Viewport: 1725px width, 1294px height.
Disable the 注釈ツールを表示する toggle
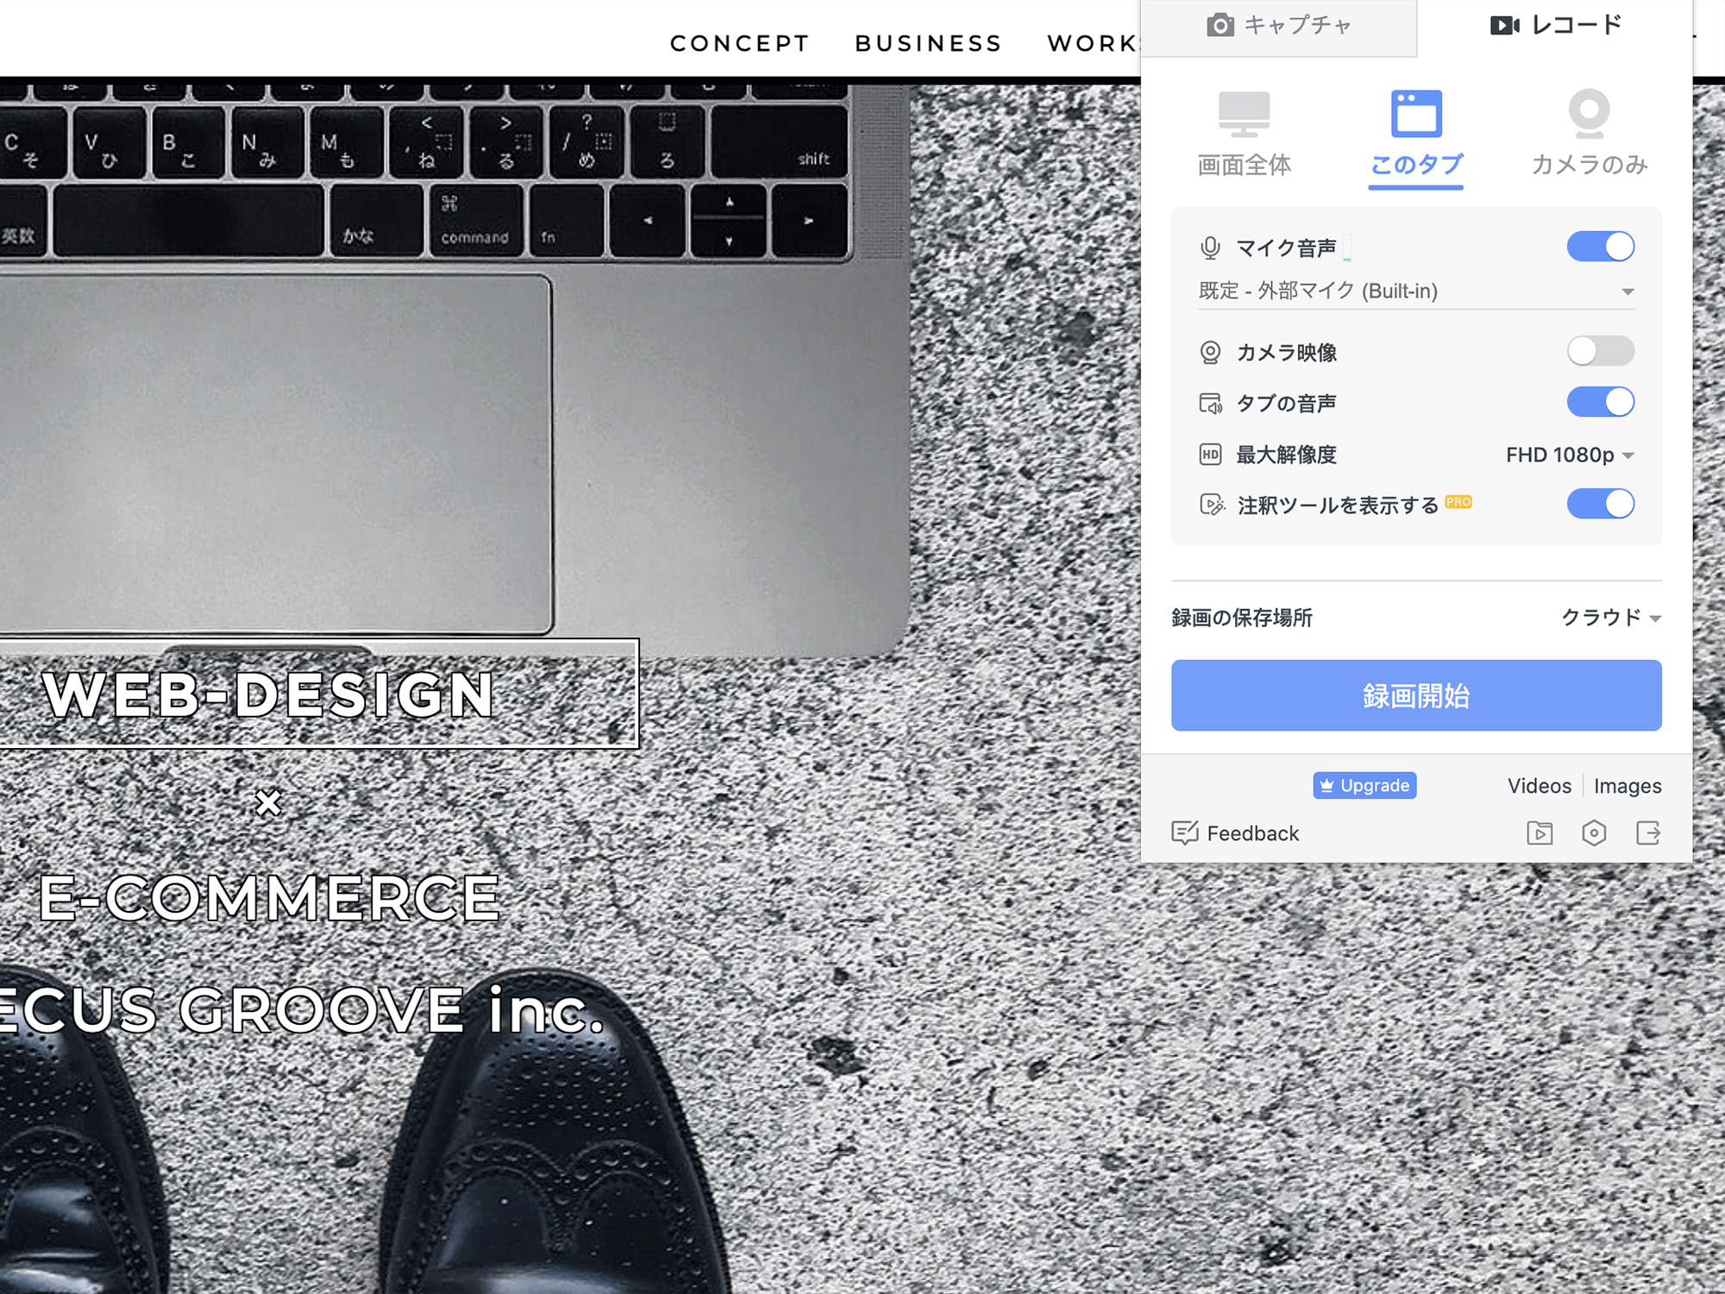(x=1602, y=506)
